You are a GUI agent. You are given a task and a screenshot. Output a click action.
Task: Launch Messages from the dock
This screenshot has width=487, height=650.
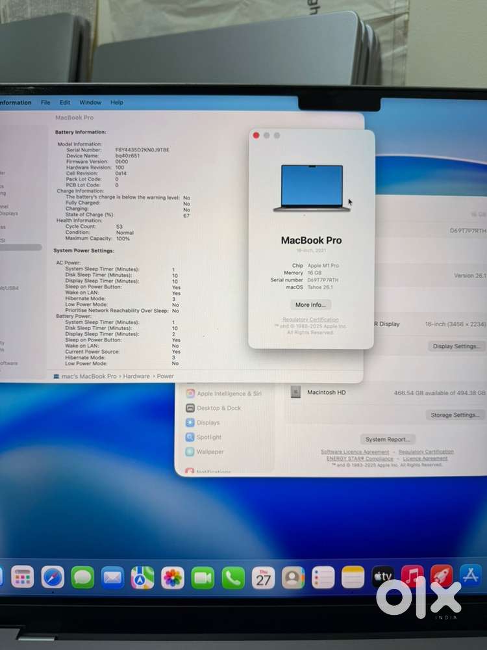(x=82, y=577)
